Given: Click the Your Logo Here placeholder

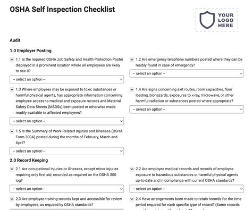Looking at the screenshot, I should pos(217,20).
